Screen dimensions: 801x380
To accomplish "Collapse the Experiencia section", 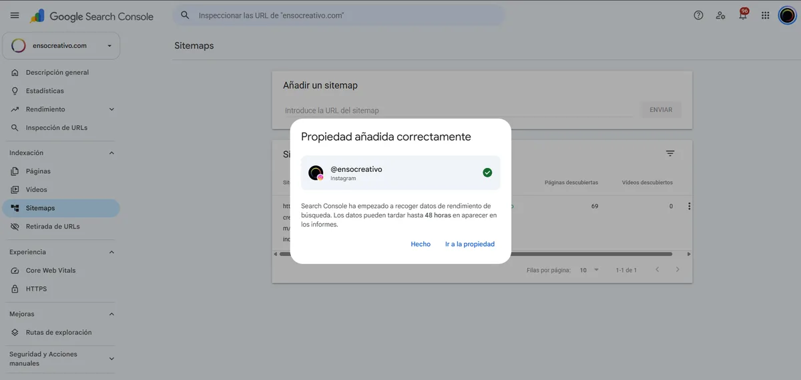I will pyautogui.click(x=111, y=252).
